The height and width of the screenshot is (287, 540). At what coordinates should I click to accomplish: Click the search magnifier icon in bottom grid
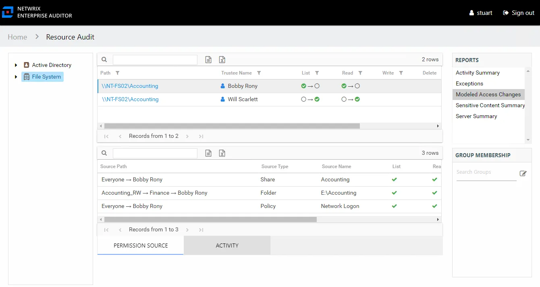point(104,153)
